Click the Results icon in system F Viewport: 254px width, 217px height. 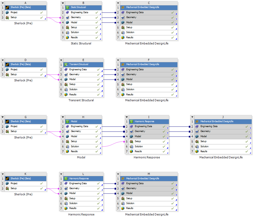pos(123,95)
